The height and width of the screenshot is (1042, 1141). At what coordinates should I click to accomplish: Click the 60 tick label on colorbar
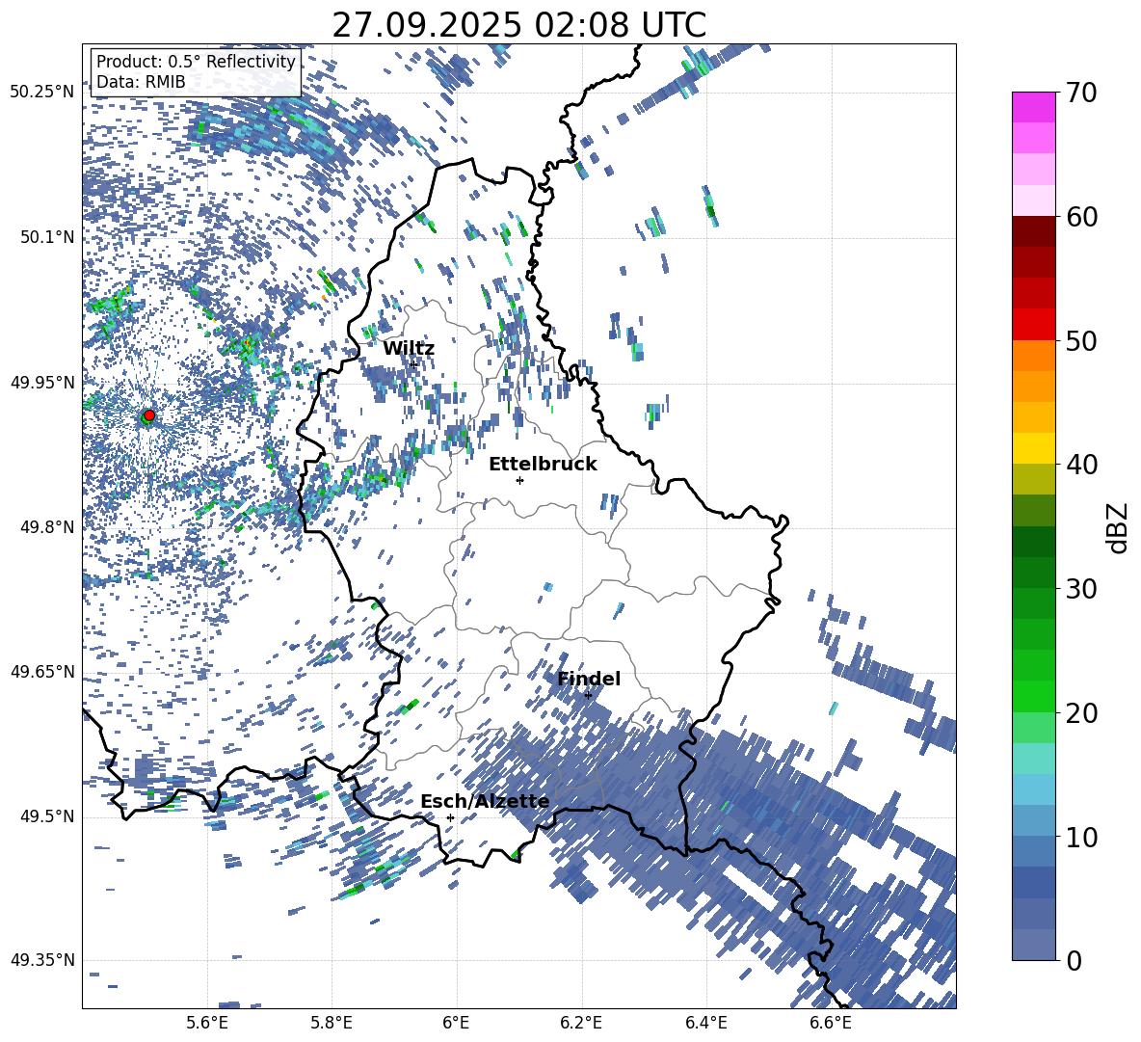click(1082, 217)
